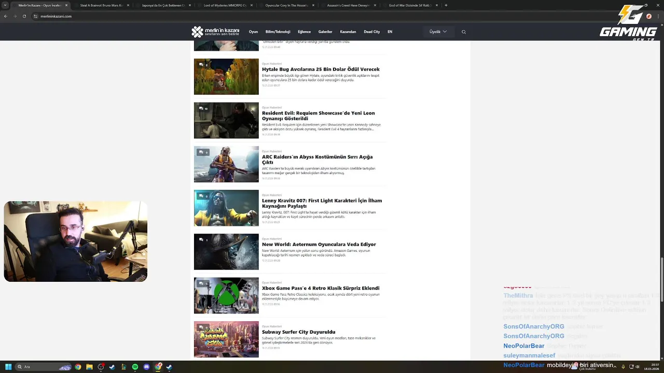The height and width of the screenshot is (373, 664).
Task: Open New World: Aeternum Veda Ediyor headline
Action: point(319,244)
